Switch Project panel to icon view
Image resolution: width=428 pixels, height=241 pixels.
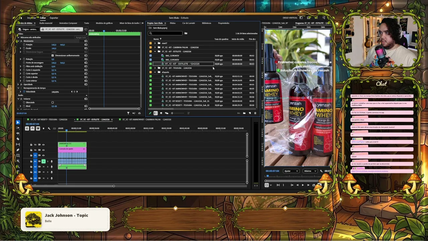161,113
